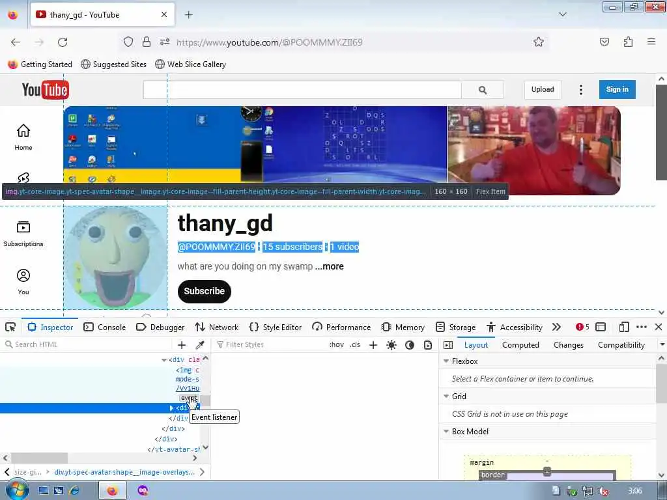Open the Style Editor tab
Image resolution: width=667 pixels, height=500 pixels.
pos(276,327)
